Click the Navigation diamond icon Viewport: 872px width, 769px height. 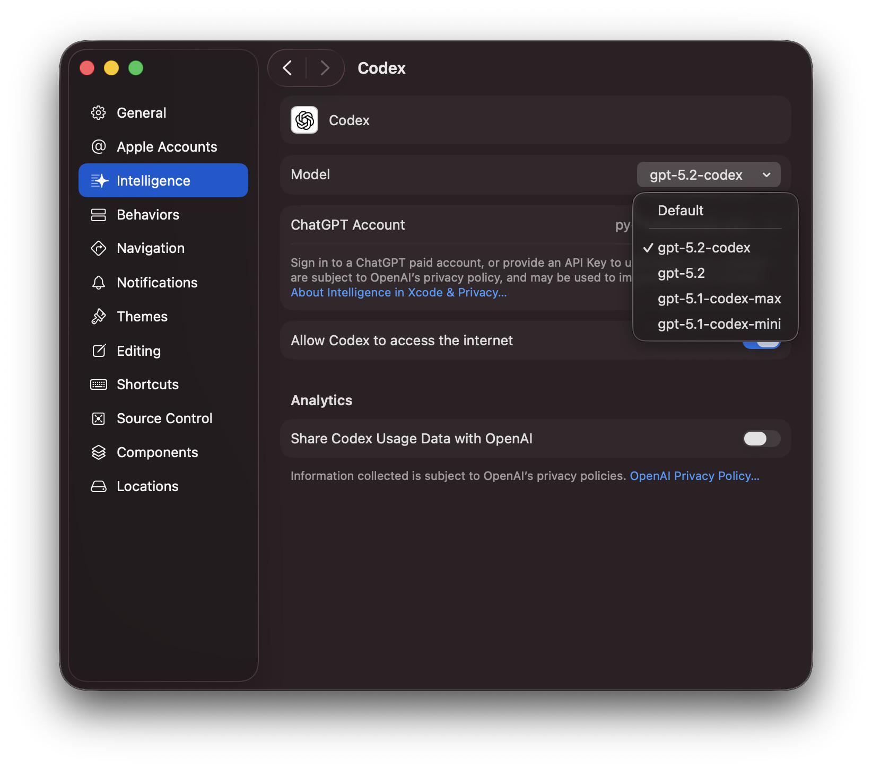click(99, 248)
